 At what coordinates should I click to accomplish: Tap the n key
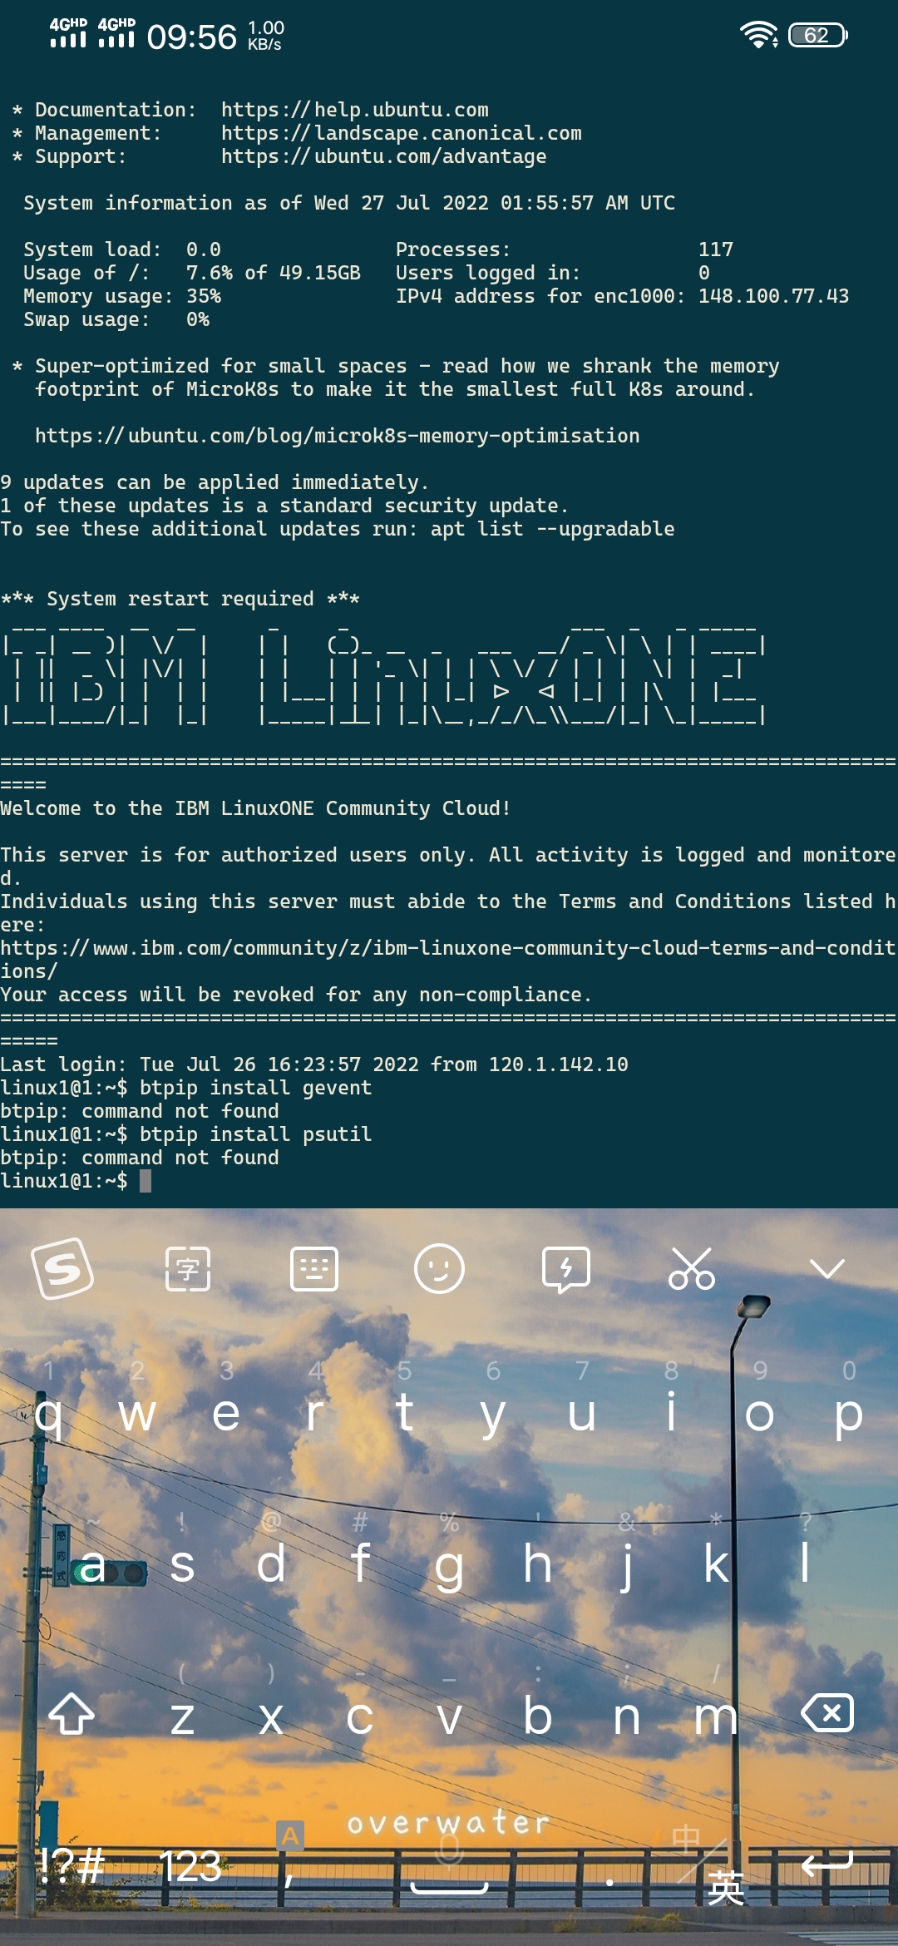[627, 1716]
